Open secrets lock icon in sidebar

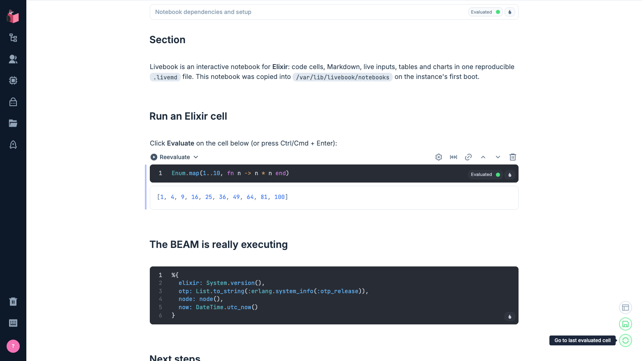pos(13,102)
